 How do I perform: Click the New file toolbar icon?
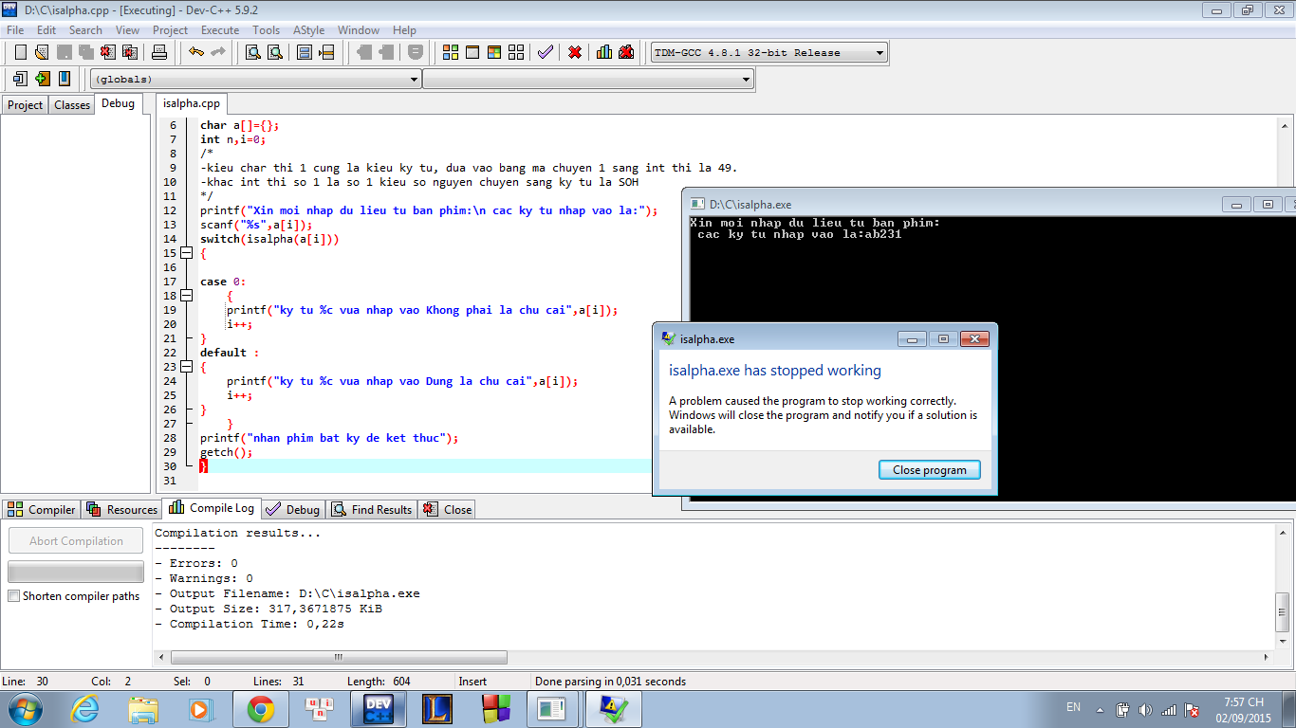pyautogui.click(x=20, y=52)
